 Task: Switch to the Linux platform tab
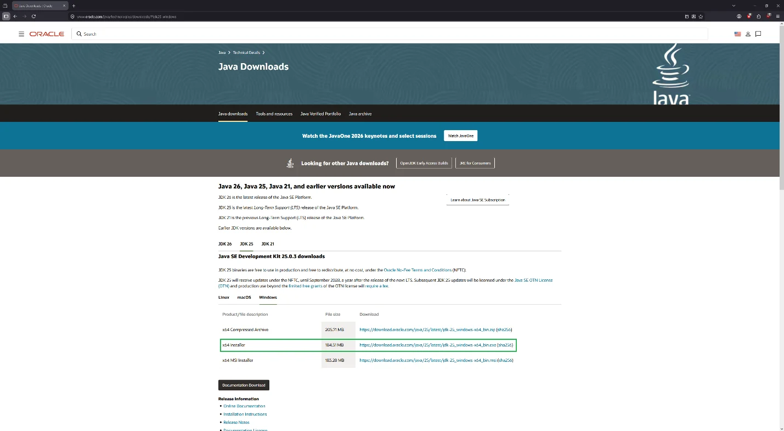[x=224, y=298]
